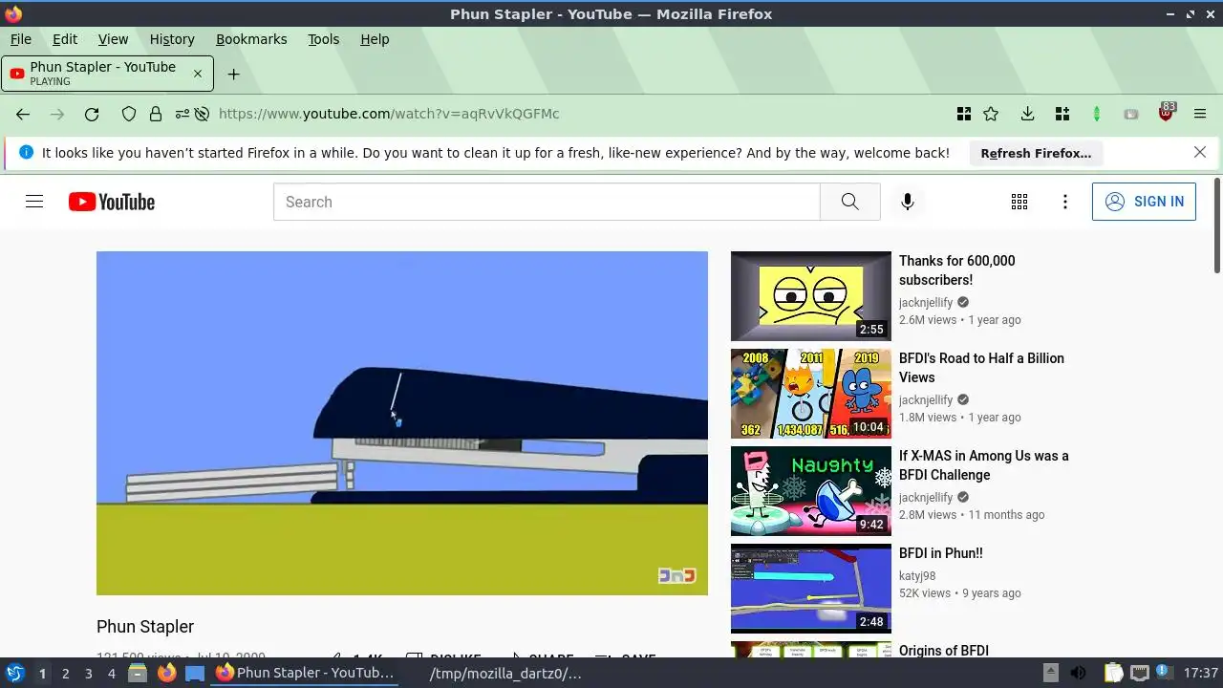The image size is (1223, 688).
Task: Open the extensions grid-plus icon
Action: tap(1062, 114)
